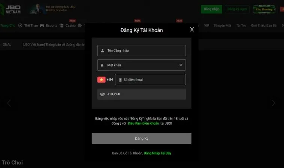The height and width of the screenshot is (168, 284).
Task: Show previous banner with left arrow
Action: pyautogui.click(x=9, y=103)
